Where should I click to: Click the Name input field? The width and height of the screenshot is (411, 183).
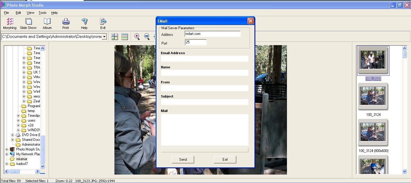[x=205, y=73]
